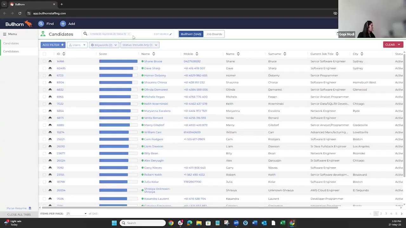406x228 pixels.
Task: Open the hamburger Menu icon
Action: (5, 34)
